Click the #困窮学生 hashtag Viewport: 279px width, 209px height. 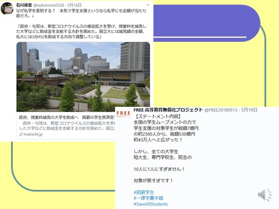point(144,192)
